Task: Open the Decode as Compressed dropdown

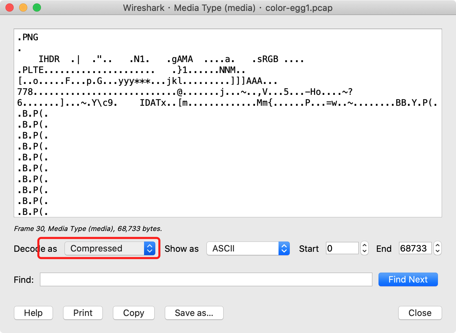Action: (110, 248)
